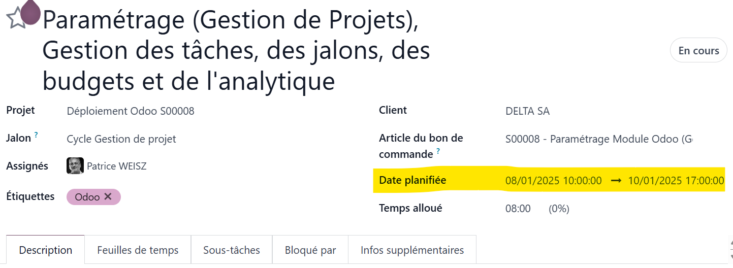
Task: Open project Déploiement Odoo S00008 field
Action: 131,111
